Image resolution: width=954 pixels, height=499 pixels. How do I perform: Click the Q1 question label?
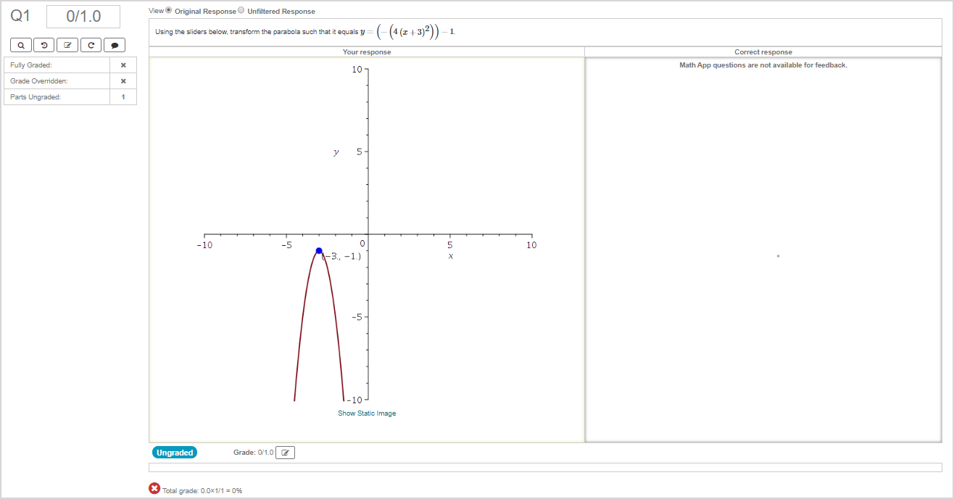pyautogui.click(x=20, y=15)
